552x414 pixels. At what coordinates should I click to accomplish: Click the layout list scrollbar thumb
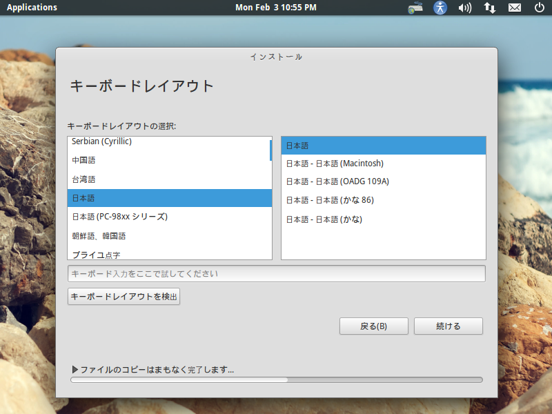pyautogui.click(x=270, y=150)
